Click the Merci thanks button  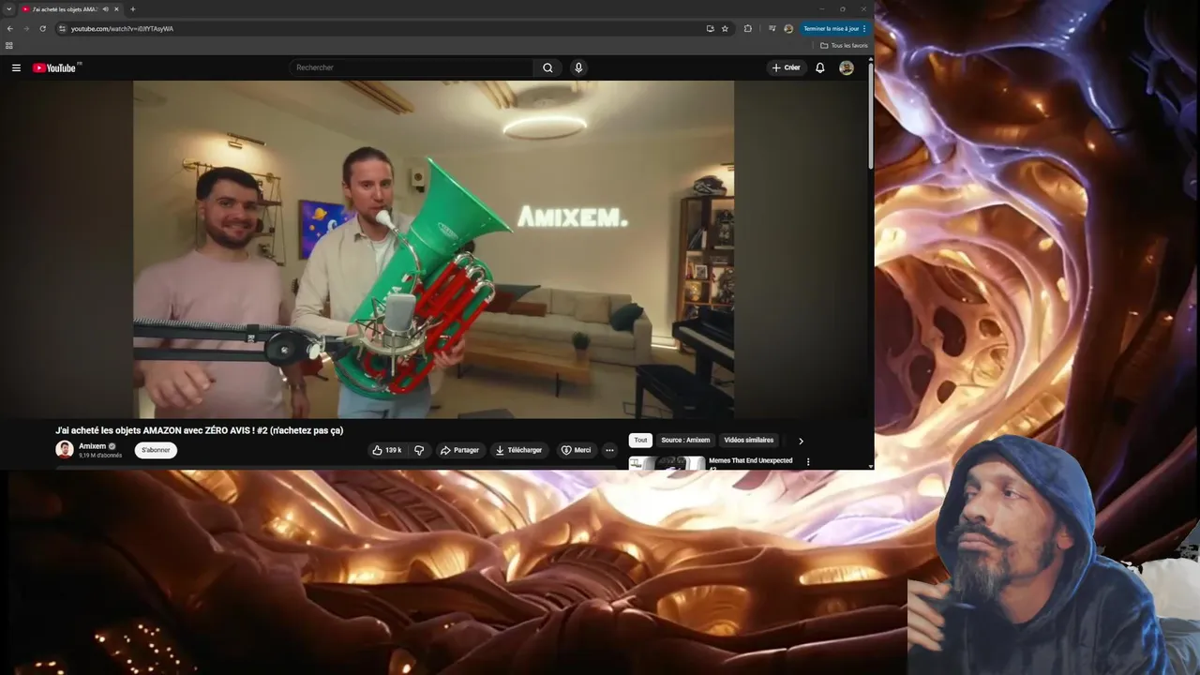pyautogui.click(x=576, y=450)
